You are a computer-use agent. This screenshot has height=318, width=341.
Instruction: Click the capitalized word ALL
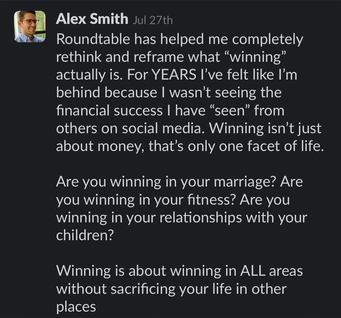coord(253,271)
